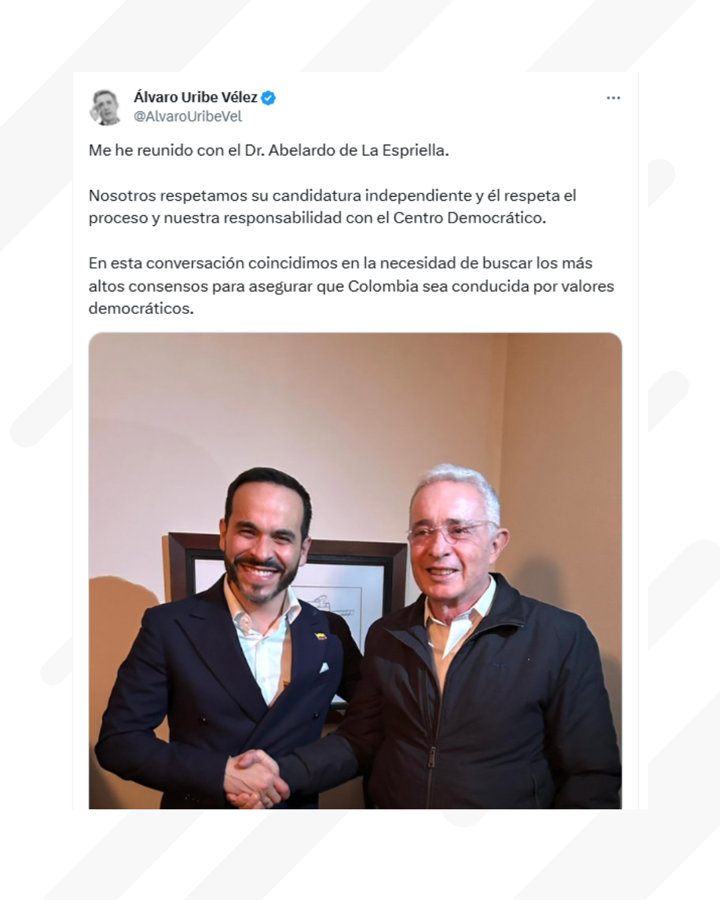Select the paragraph starting 'Nosotros respetamos su candidatura'

click(333, 207)
